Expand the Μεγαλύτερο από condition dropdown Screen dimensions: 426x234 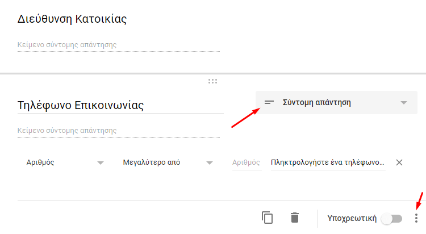pos(168,162)
